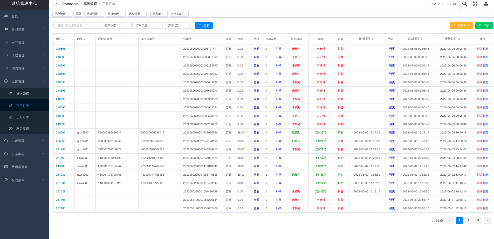Click the search title input field

(x=77, y=25)
